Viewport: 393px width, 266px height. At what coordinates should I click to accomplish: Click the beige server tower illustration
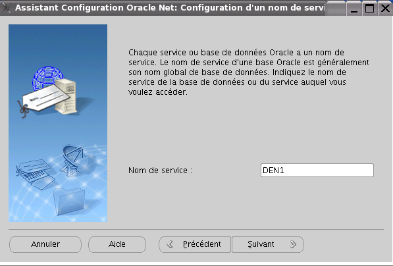tap(66, 97)
